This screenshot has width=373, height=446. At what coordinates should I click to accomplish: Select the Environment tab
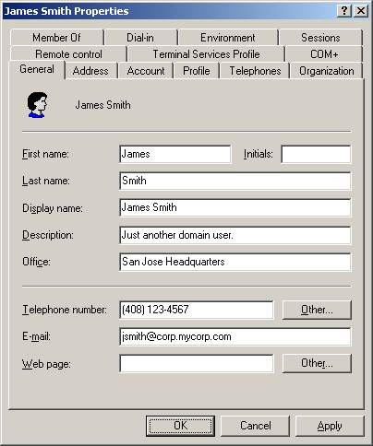[x=228, y=38]
